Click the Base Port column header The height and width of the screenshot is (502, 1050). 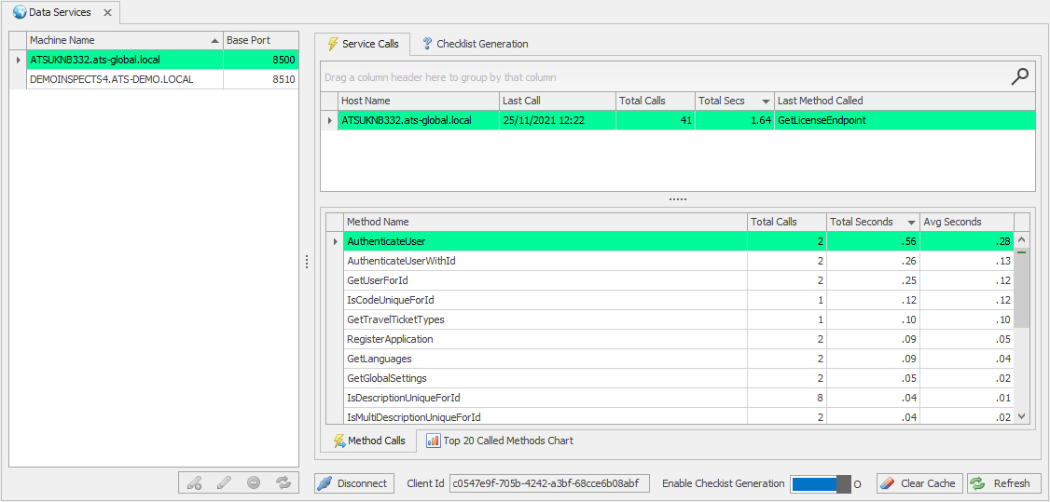pos(260,40)
